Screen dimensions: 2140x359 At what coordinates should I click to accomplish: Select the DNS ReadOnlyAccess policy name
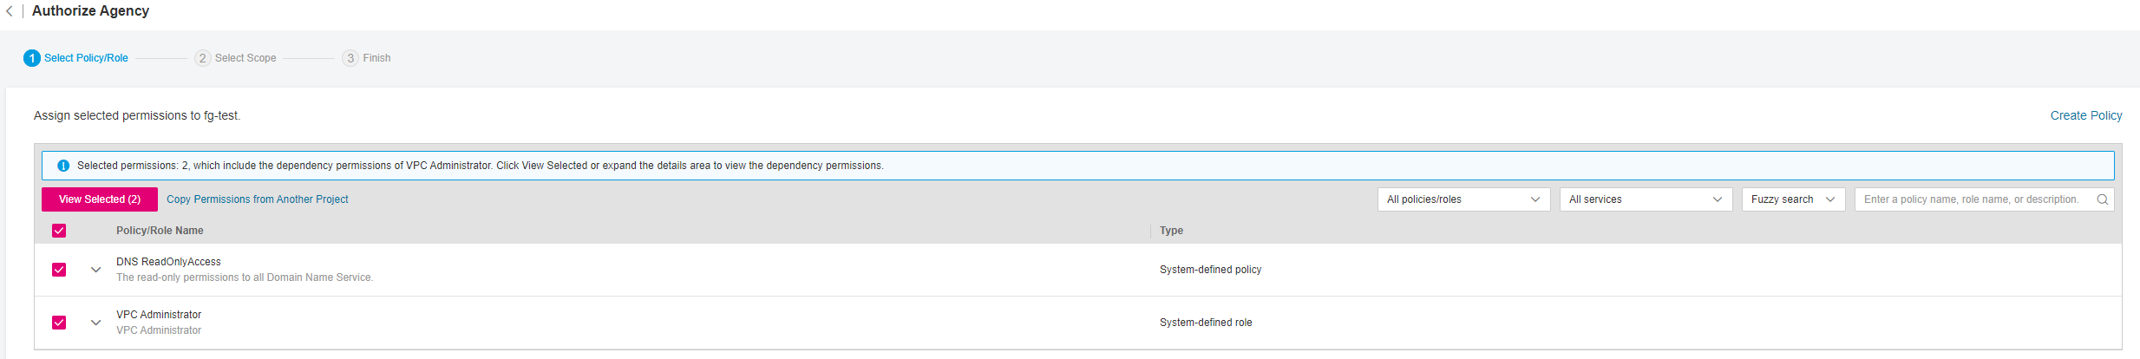[168, 262]
